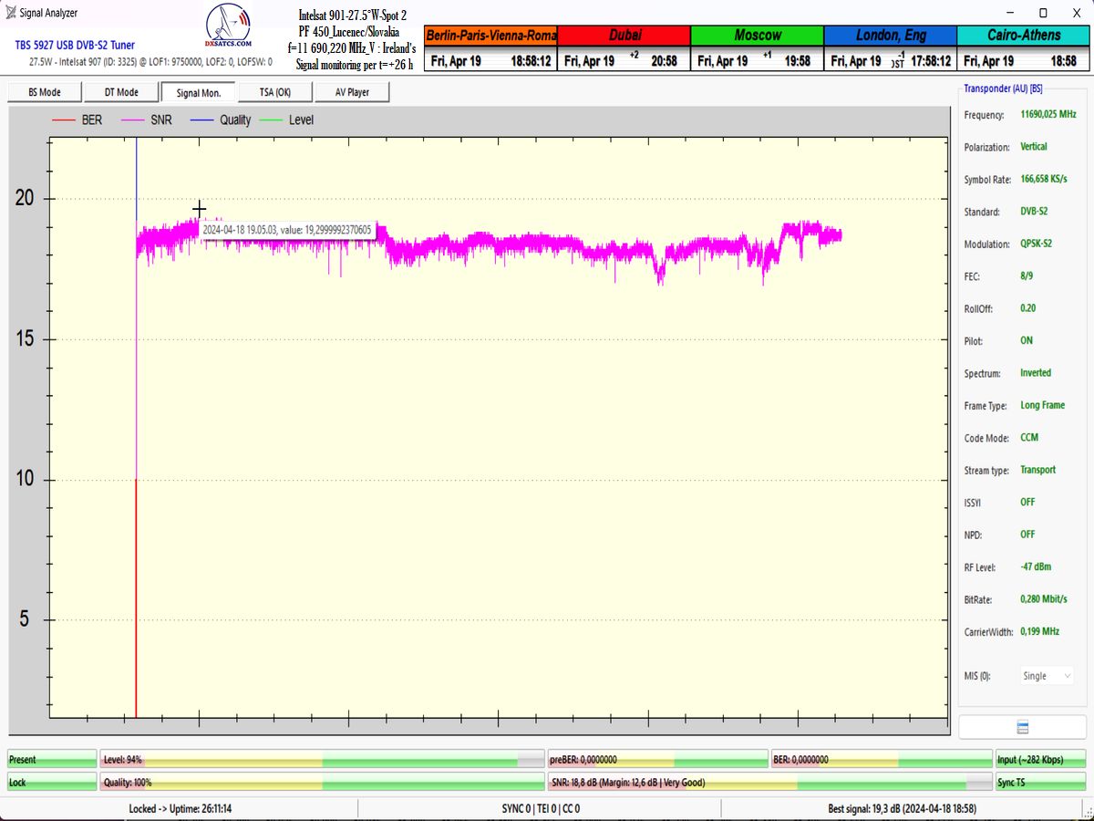Viewport: 1094px width, 821px height.
Task: Open the TSA (OK) tab
Action: tap(274, 92)
